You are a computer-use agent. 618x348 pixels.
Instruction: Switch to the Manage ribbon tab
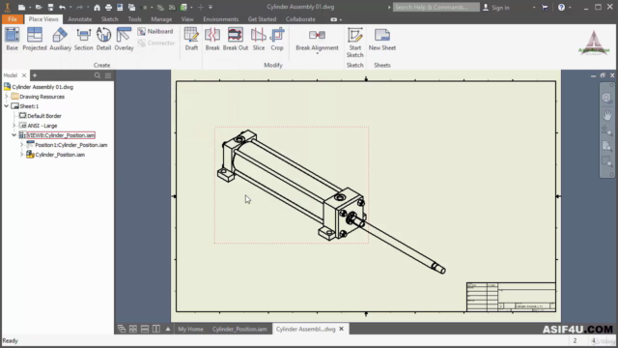pyautogui.click(x=161, y=19)
